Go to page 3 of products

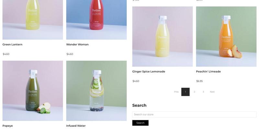tap(203, 92)
